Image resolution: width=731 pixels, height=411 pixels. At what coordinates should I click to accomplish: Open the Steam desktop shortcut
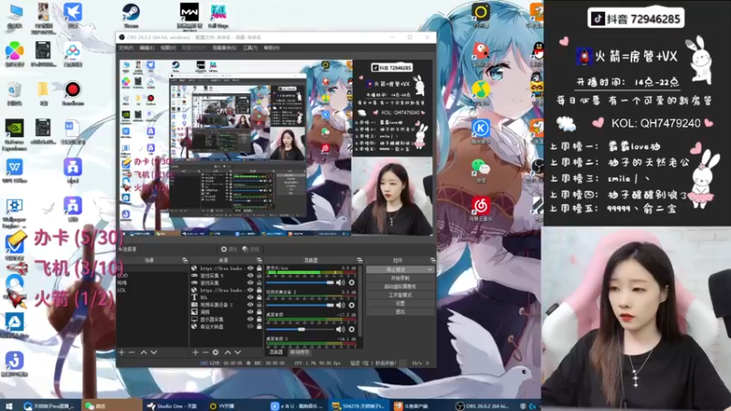click(x=131, y=16)
